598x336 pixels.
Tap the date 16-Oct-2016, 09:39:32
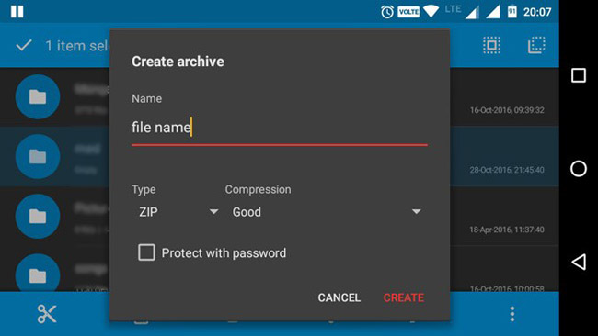(507, 110)
